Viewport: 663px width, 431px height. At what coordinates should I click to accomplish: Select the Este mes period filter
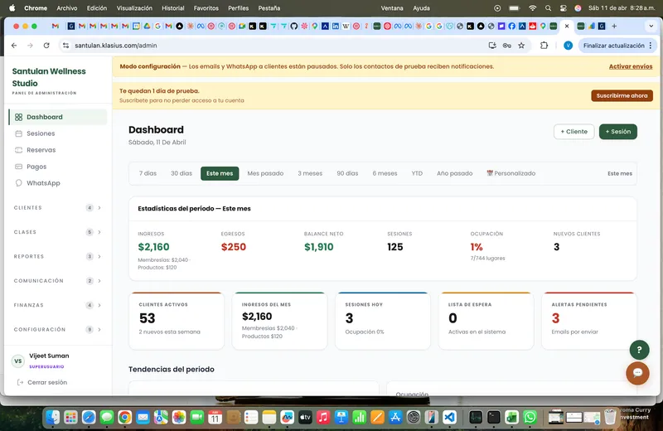tap(220, 173)
